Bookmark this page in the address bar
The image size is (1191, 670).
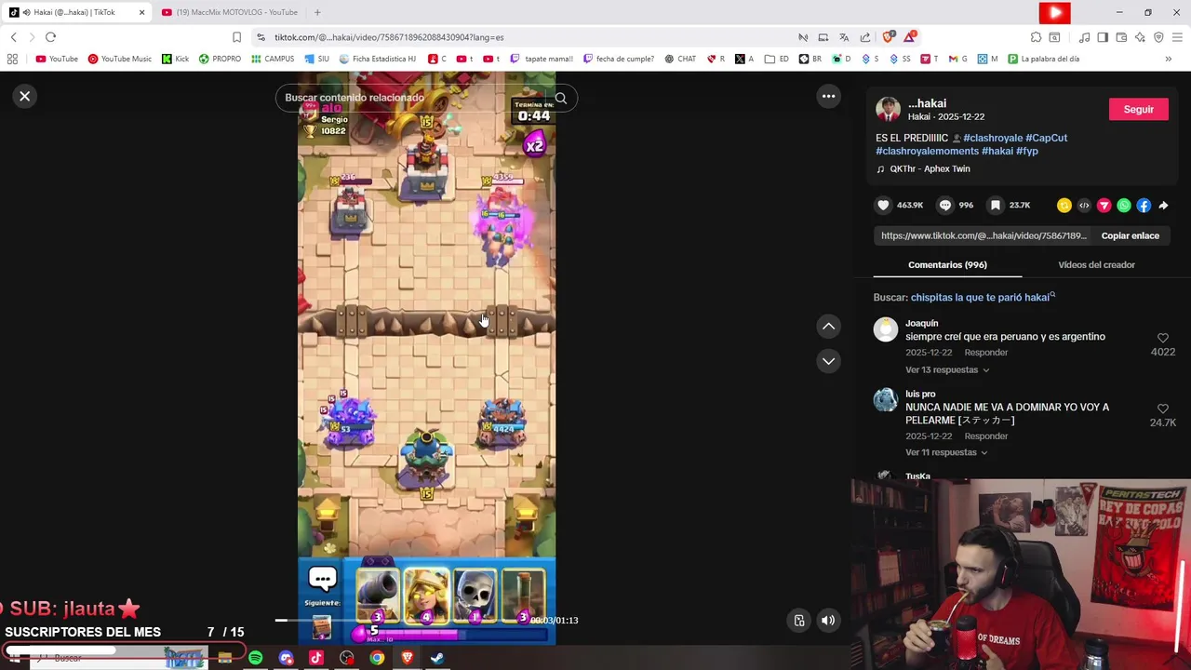(x=236, y=37)
